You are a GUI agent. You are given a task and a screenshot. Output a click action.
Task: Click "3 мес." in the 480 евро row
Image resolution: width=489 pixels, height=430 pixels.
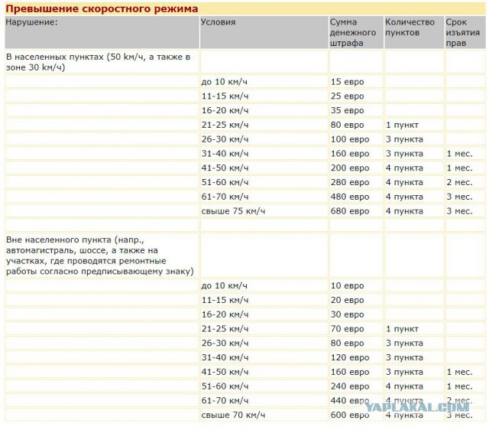coord(459,197)
